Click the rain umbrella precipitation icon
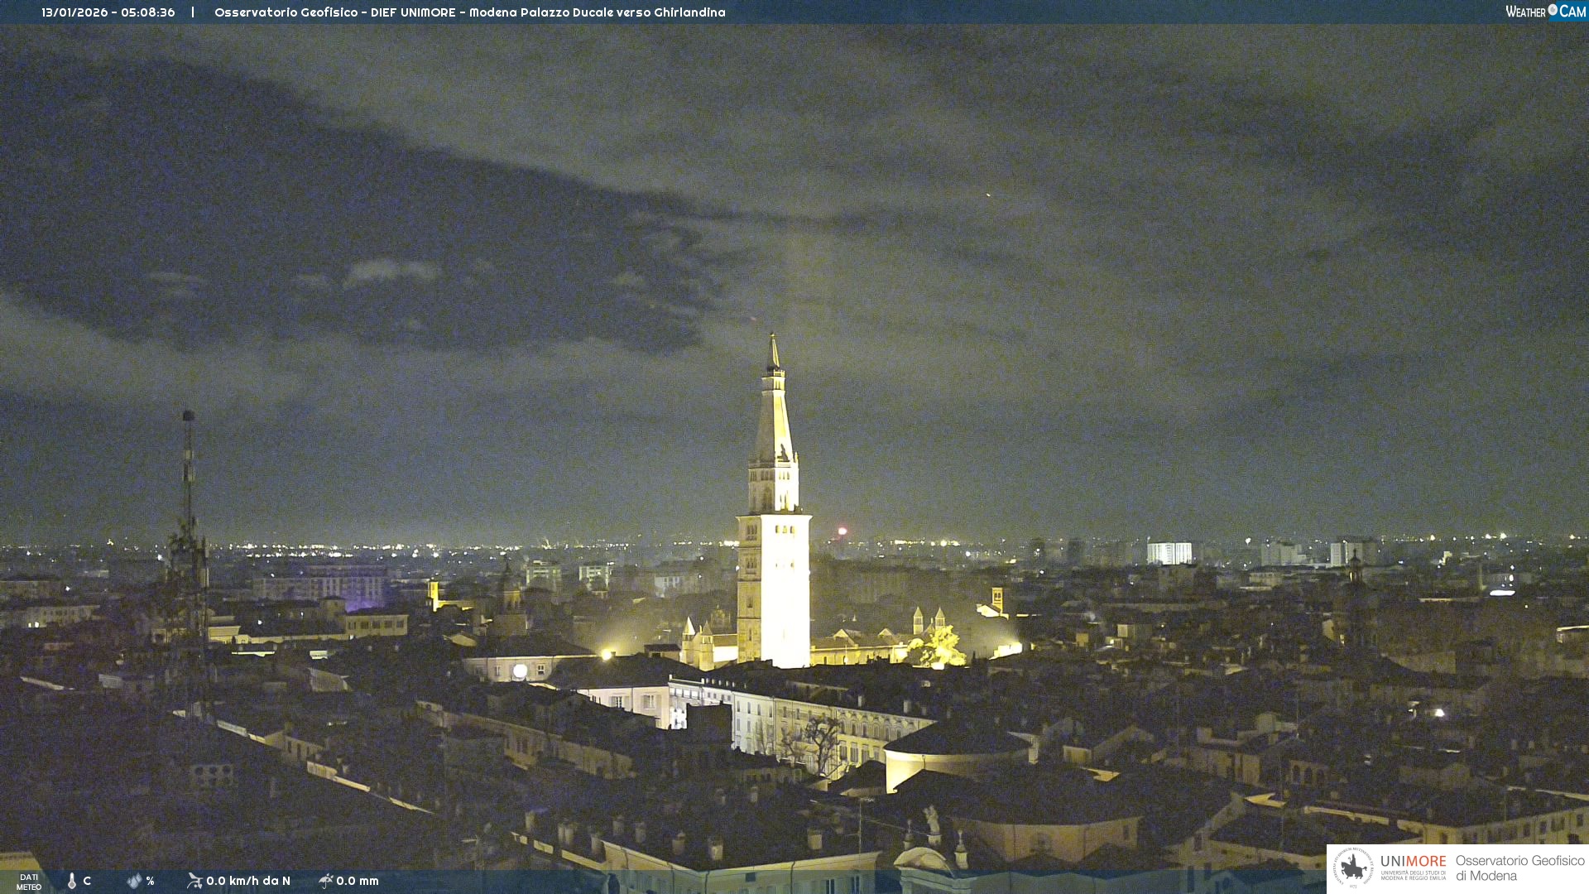This screenshot has height=894, width=1589. pyautogui.click(x=325, y=881)
